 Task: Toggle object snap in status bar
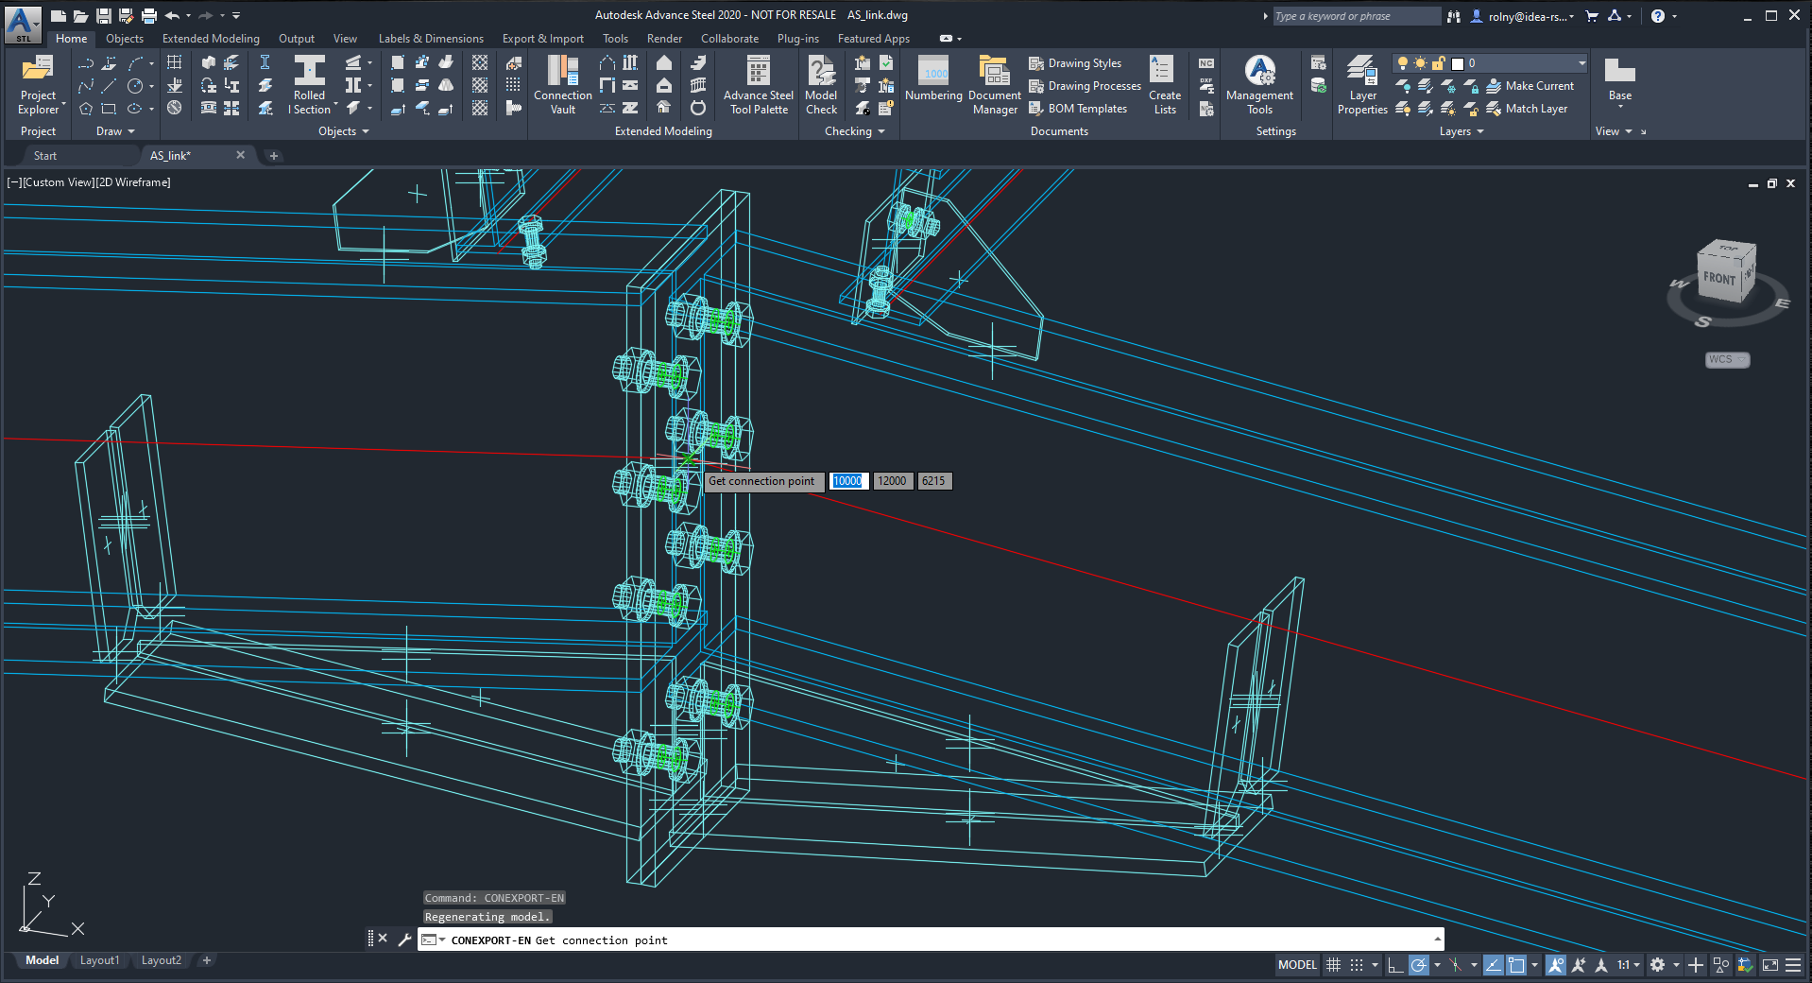click(x=1516, y=965)
